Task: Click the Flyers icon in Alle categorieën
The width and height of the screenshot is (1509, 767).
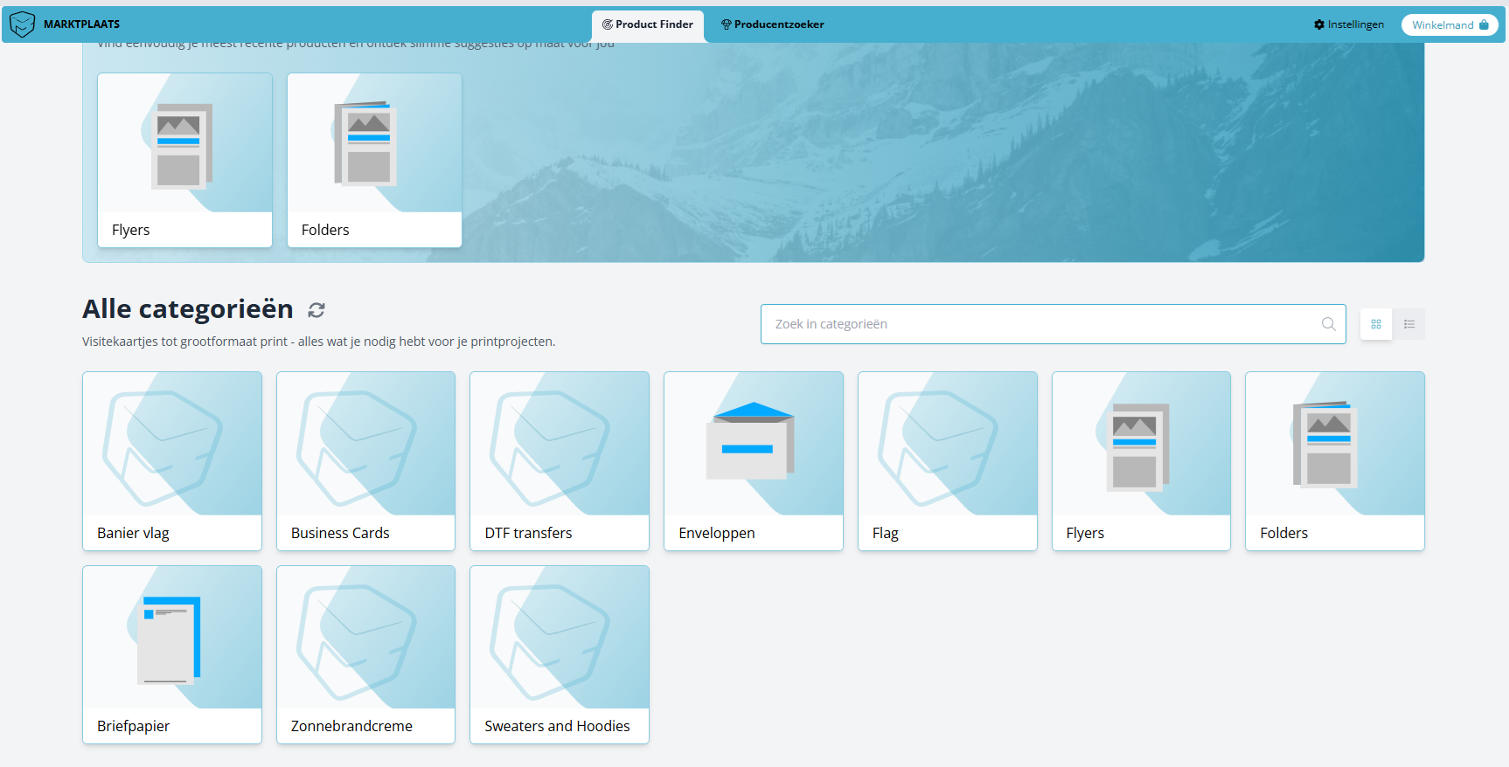Action: coord(1137,446)
